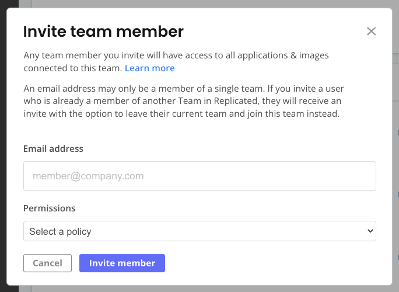Click the dimmed backdrop right of the dialog
399x292 pixels.
coord(395,146)
